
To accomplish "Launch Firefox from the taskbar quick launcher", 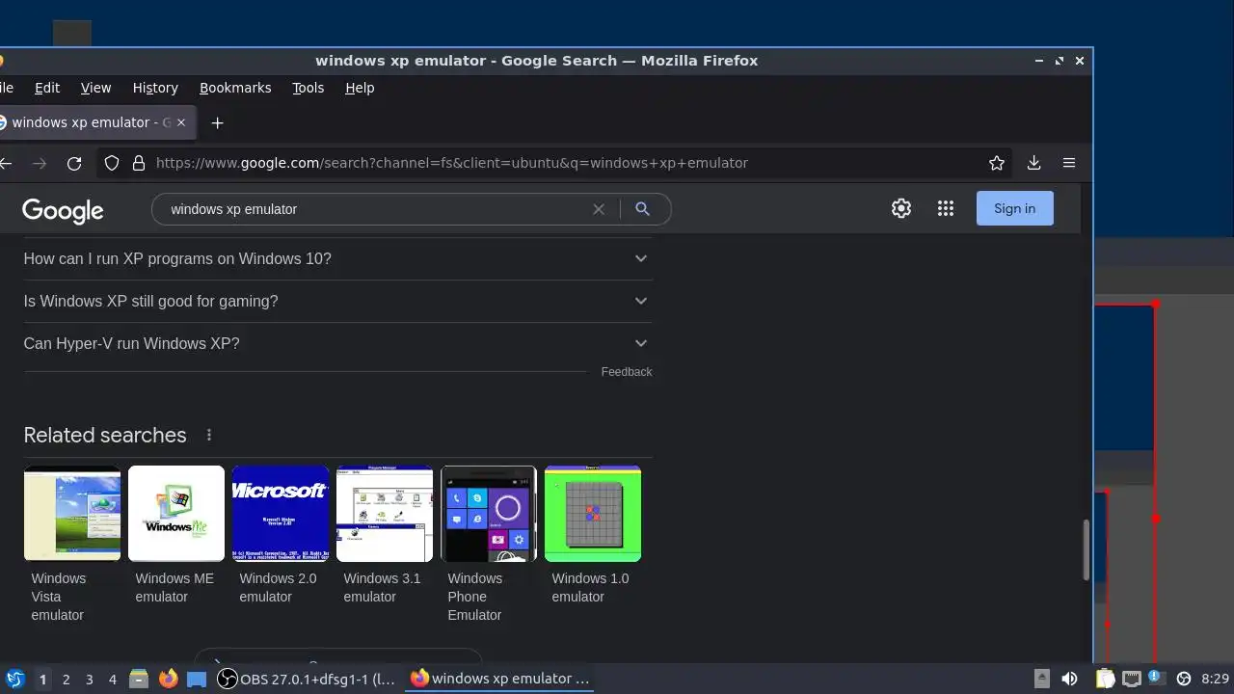I will (169, 679).
